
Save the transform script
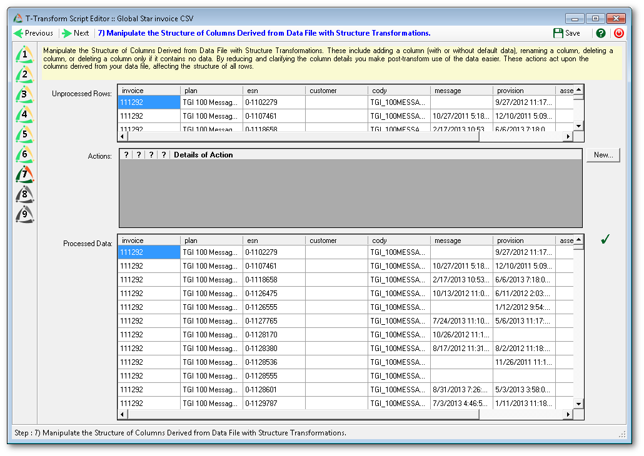click(567, 33)
